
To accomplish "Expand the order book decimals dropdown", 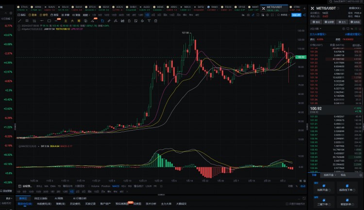I will click(316, 29).
